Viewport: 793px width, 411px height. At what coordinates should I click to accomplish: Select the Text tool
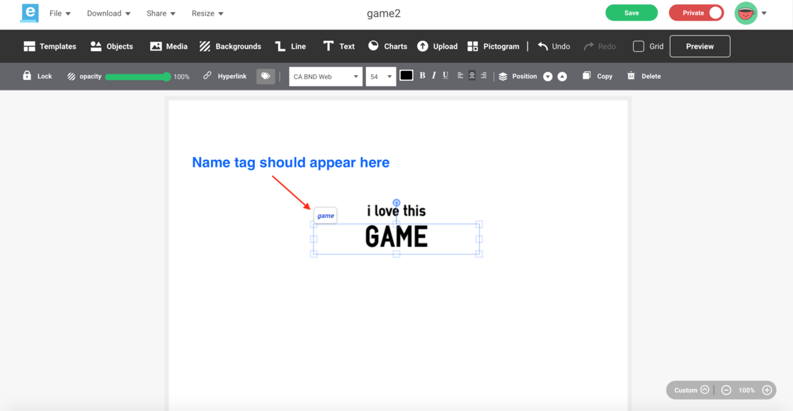point(339,47)
